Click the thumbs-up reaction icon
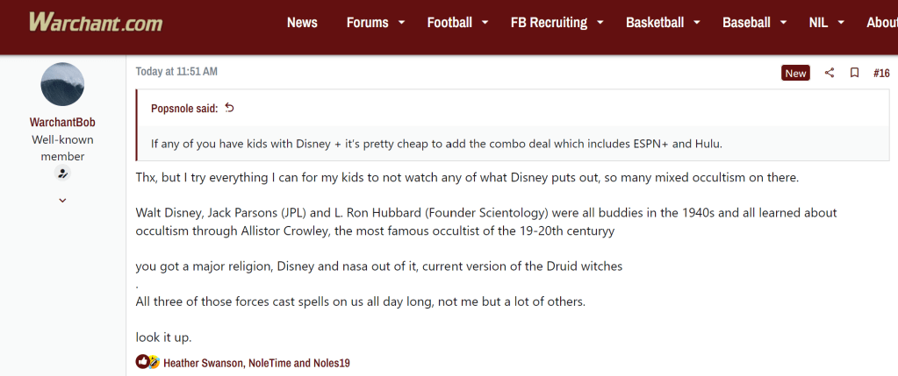This screenshot has height=376, width=898. 142,362
